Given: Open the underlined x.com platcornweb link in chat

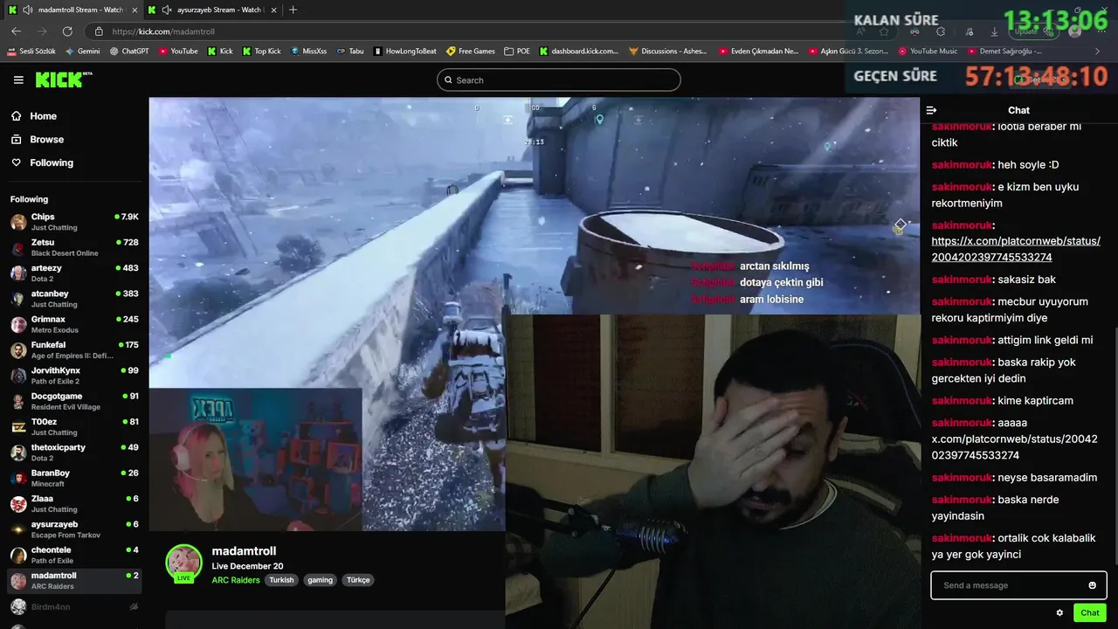Looking at the screenshot, I should pos(1016,249).
